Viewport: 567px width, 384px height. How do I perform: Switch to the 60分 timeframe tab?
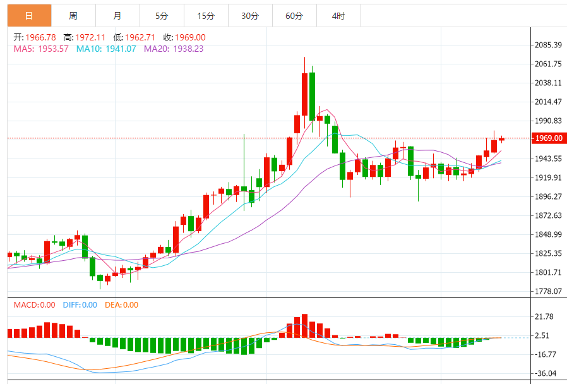(x=294, y=16)
